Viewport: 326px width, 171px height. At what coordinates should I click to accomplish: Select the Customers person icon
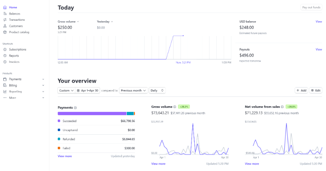point(5,26)
